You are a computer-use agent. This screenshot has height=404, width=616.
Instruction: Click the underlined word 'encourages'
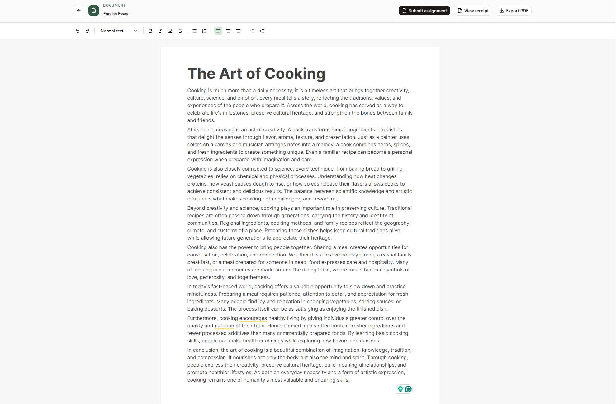[253, 318]
